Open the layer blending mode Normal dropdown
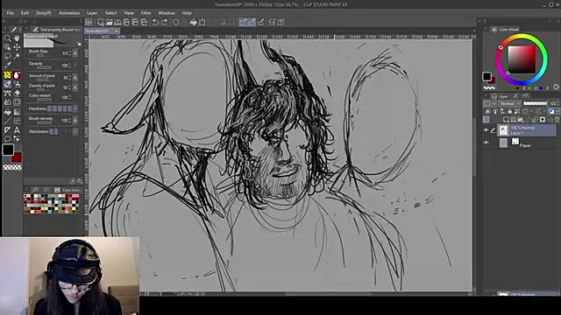This screenshot has width=561, height=315. (510, 103)
